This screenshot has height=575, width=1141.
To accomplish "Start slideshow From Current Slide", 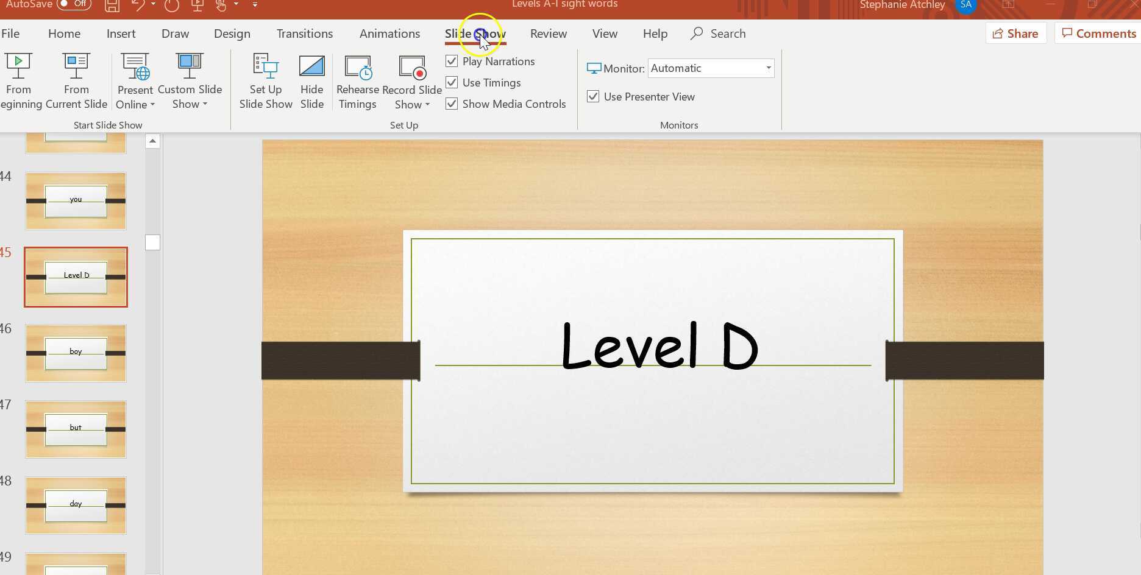I will coord(76,79).
